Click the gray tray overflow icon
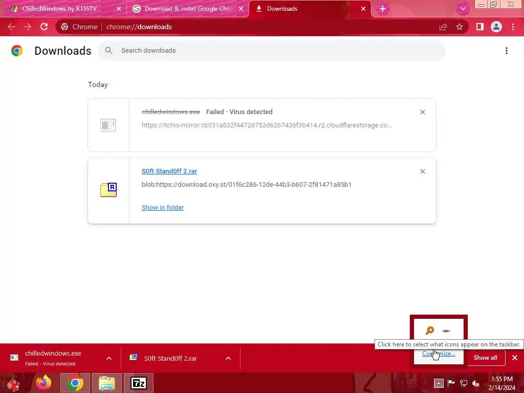The height and width of the screenshot is (393, 524). 446,331
